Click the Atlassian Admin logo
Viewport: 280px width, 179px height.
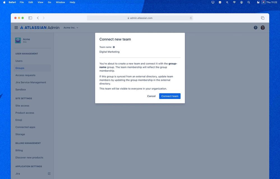coord(40,28)
